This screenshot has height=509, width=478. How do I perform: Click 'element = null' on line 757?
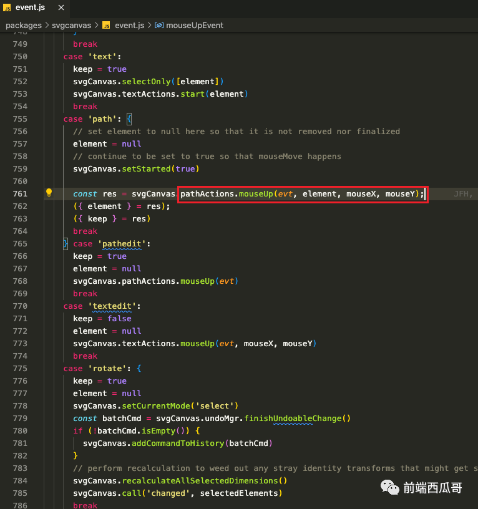click(107, 144)
